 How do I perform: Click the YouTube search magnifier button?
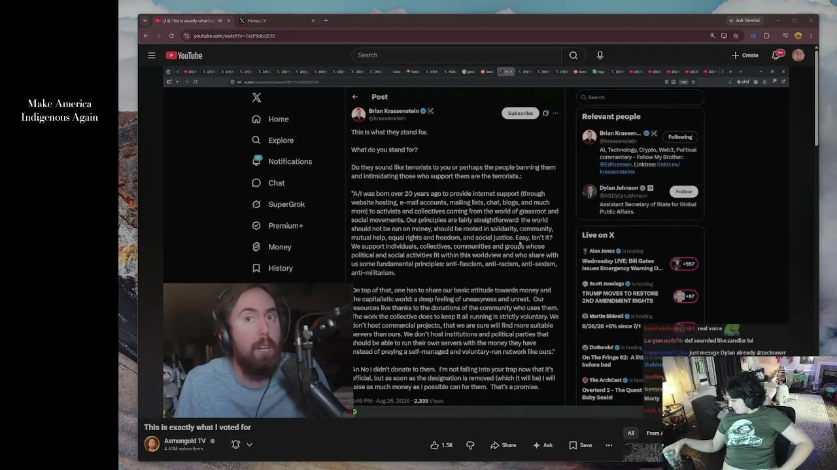[x=573, y=55]
